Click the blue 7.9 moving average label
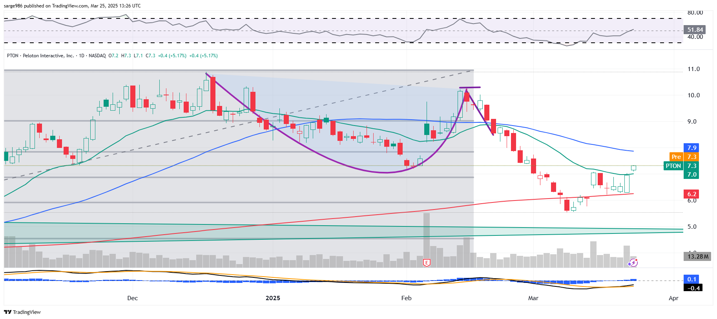This screenshot has width=717, height=319. click(692, 148)
